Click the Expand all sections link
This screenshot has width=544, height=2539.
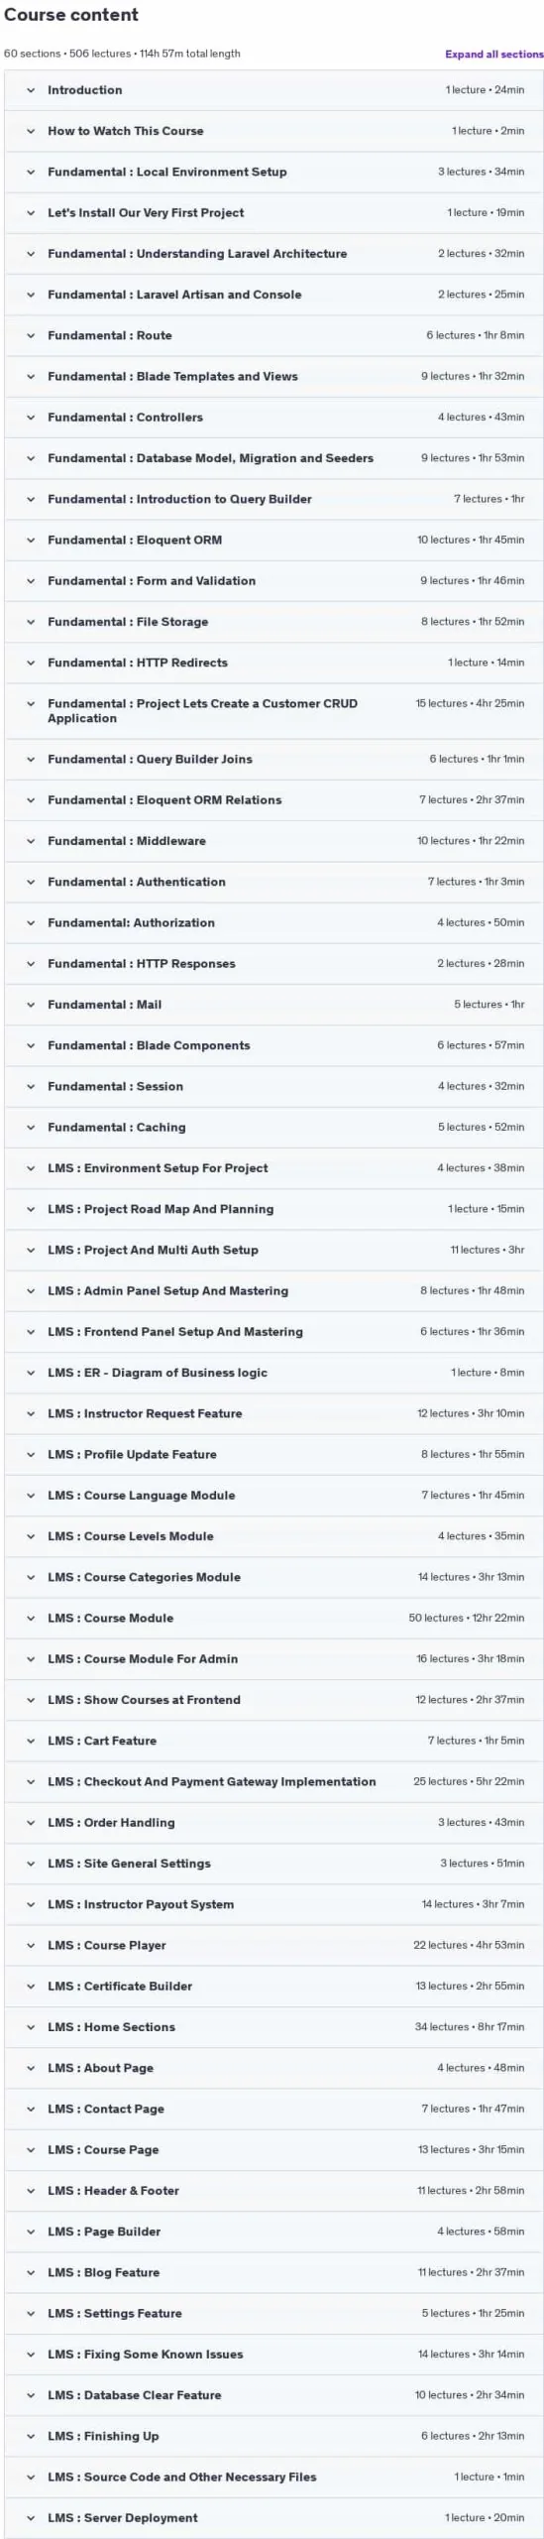pyautogui.click(x=493, y=55)
